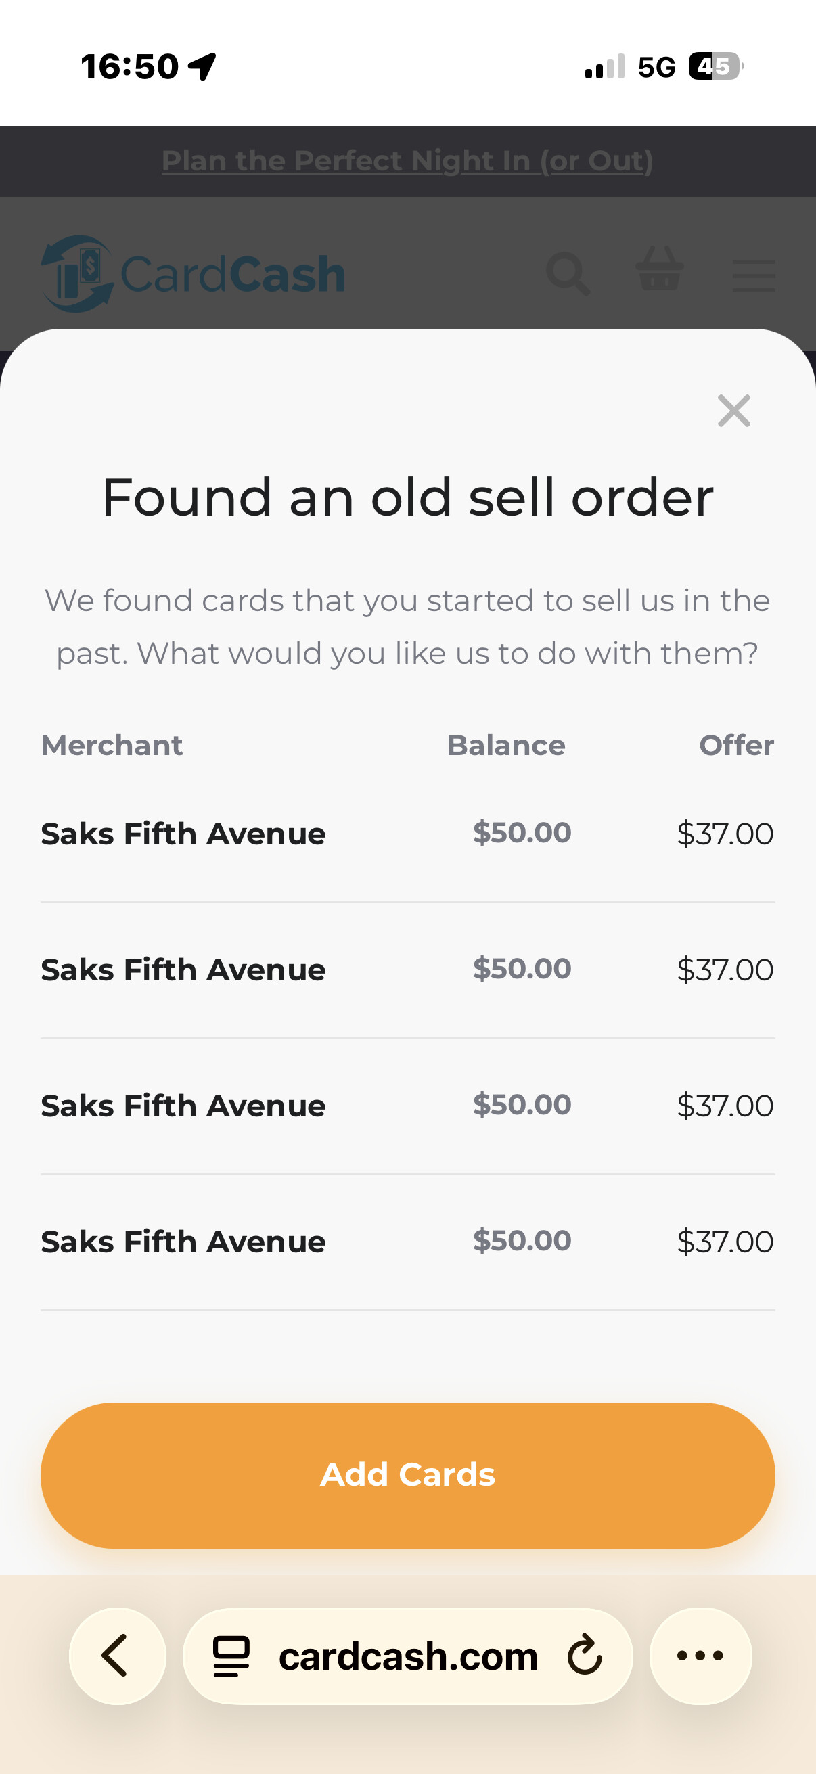Close the old sell order dialog
Image resolution: width=816 pixels, height=1774 pixels.
click(733, 411)
